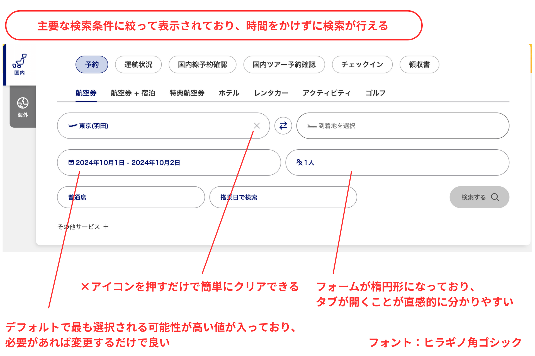Swap departure and arrival airports

[283, 126]
